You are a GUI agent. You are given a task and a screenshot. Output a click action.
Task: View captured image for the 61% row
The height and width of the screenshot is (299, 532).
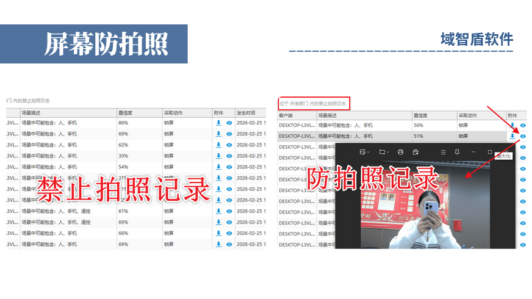click(229, 211)
